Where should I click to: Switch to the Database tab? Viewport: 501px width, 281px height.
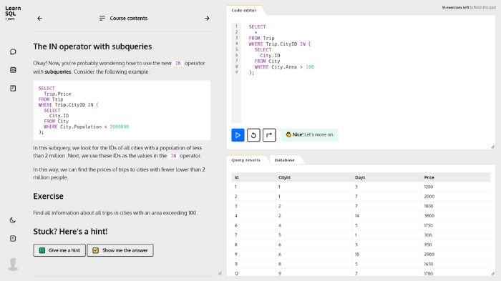[x=284, y=160]
